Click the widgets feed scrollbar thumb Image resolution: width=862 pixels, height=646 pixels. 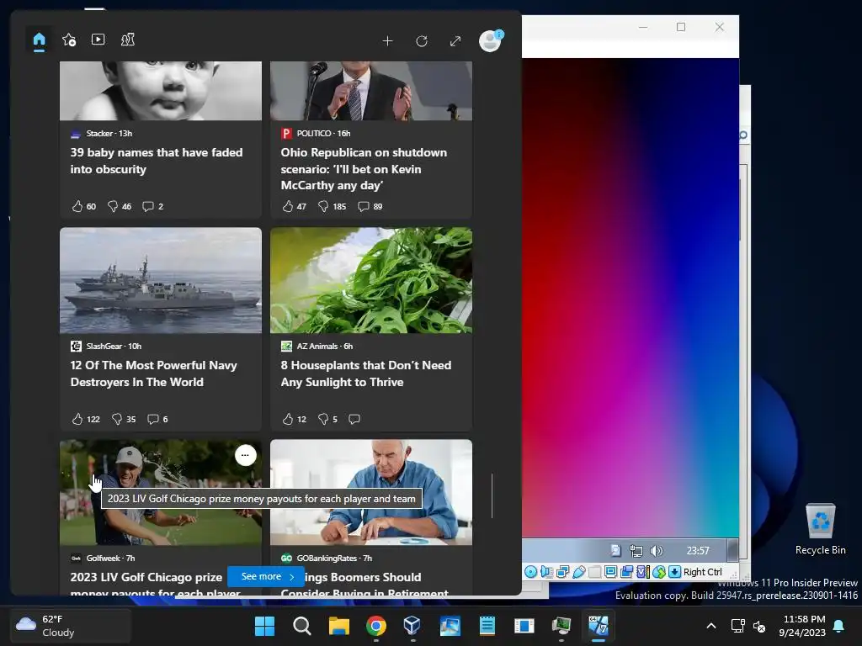492,495
